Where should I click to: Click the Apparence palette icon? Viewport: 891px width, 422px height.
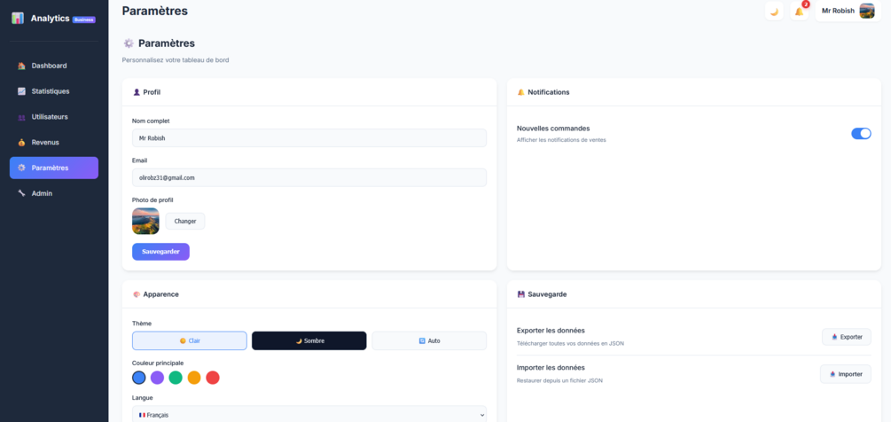(137, 294)
